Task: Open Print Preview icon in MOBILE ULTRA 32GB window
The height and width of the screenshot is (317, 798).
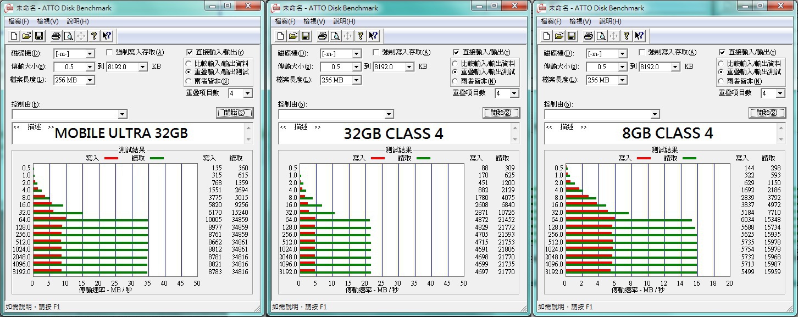Action: tap(68, 36)
